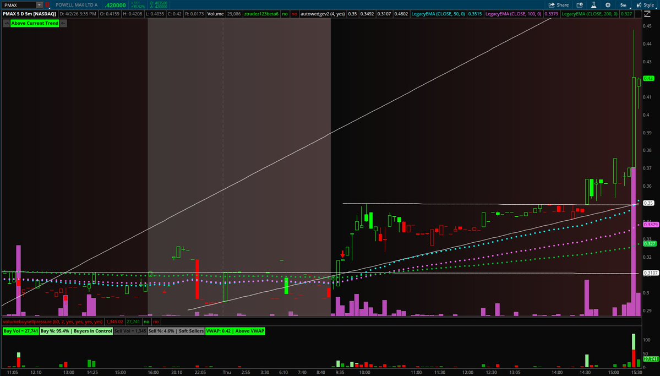The width and height of the screenshot is (660, 376).
Task: Click the 0.35 price level bubble on axis
Action: [648, 203]
